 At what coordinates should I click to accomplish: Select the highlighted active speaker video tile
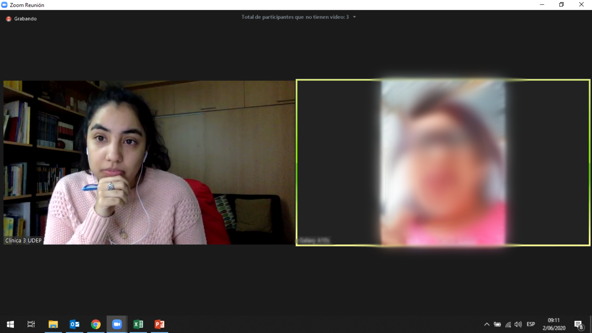point(443,162)
